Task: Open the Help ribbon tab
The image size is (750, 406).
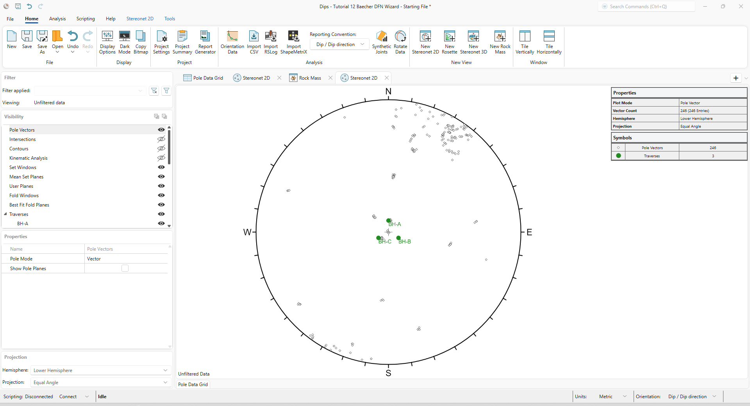Action: (x=111, y=19)
